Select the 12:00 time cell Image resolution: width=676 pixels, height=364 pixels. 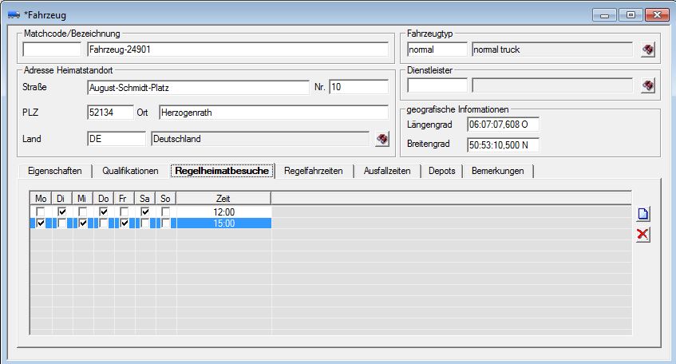223,212
